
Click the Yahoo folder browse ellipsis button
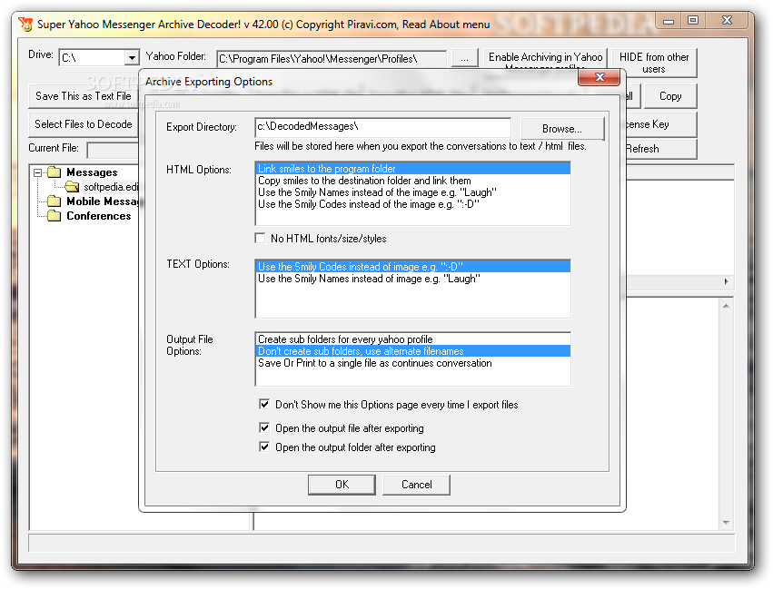464,58
